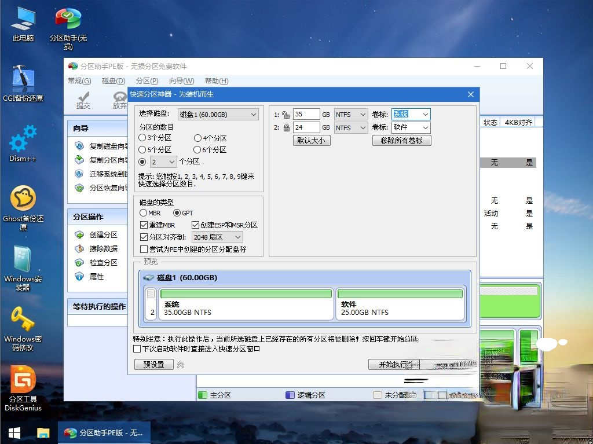Click the 逻辑分区 blue legend swatch
The height and width of the screenshot is (444, 593).
click(x=290, y=395)
